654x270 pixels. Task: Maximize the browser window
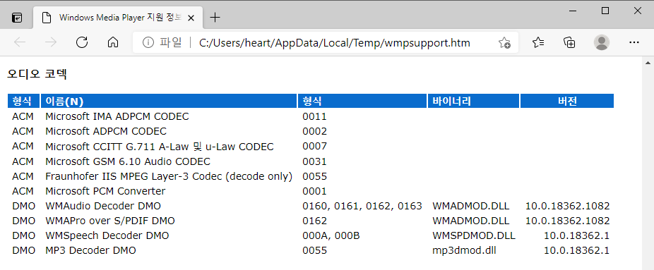(605, 11)
